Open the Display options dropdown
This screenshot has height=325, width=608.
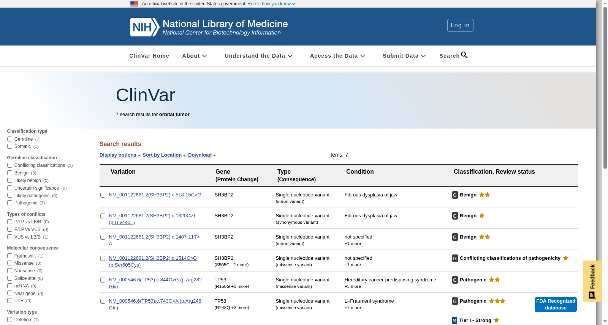[x=120, y=155]
